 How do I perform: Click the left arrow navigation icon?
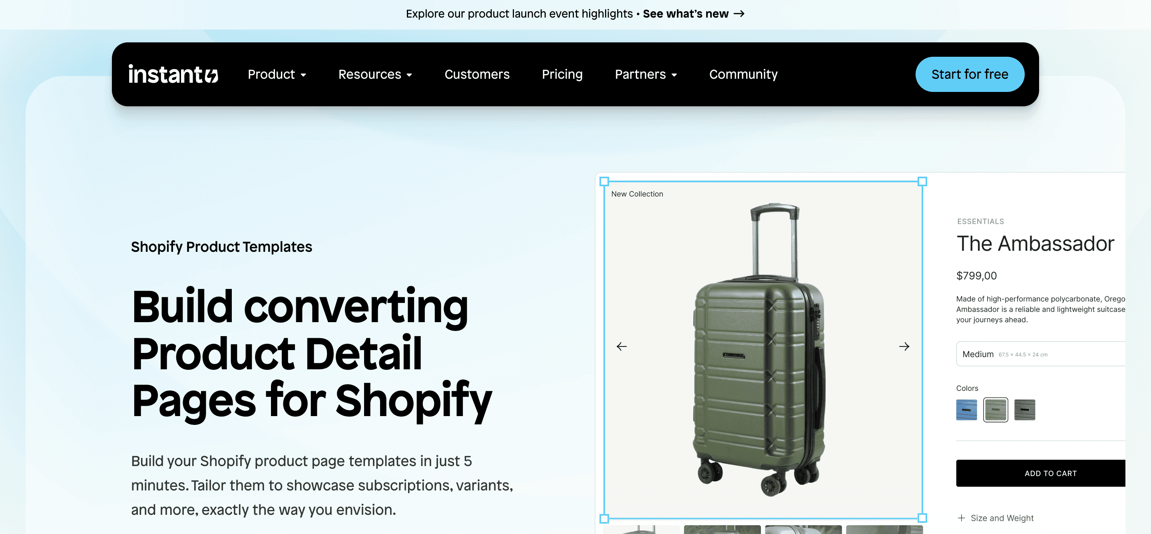[622, 346]
